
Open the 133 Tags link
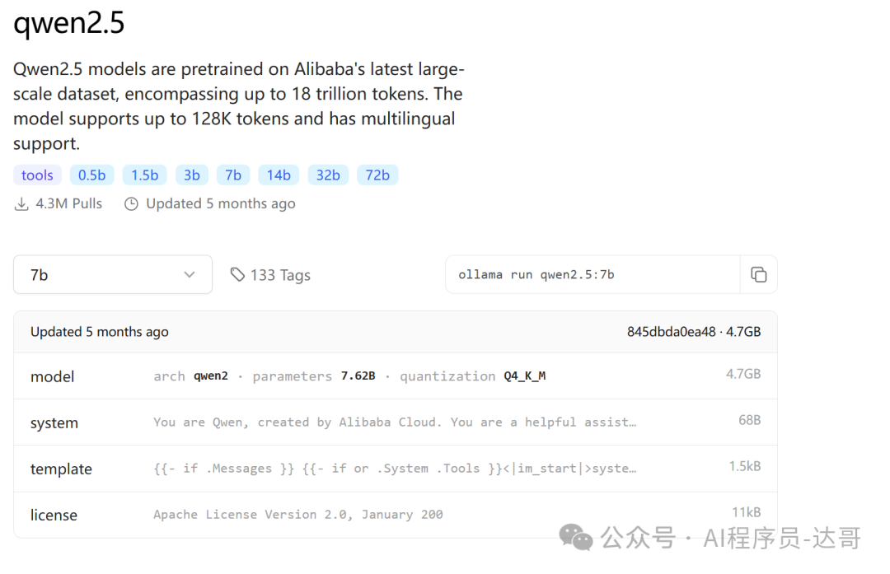tap(270, 275)
